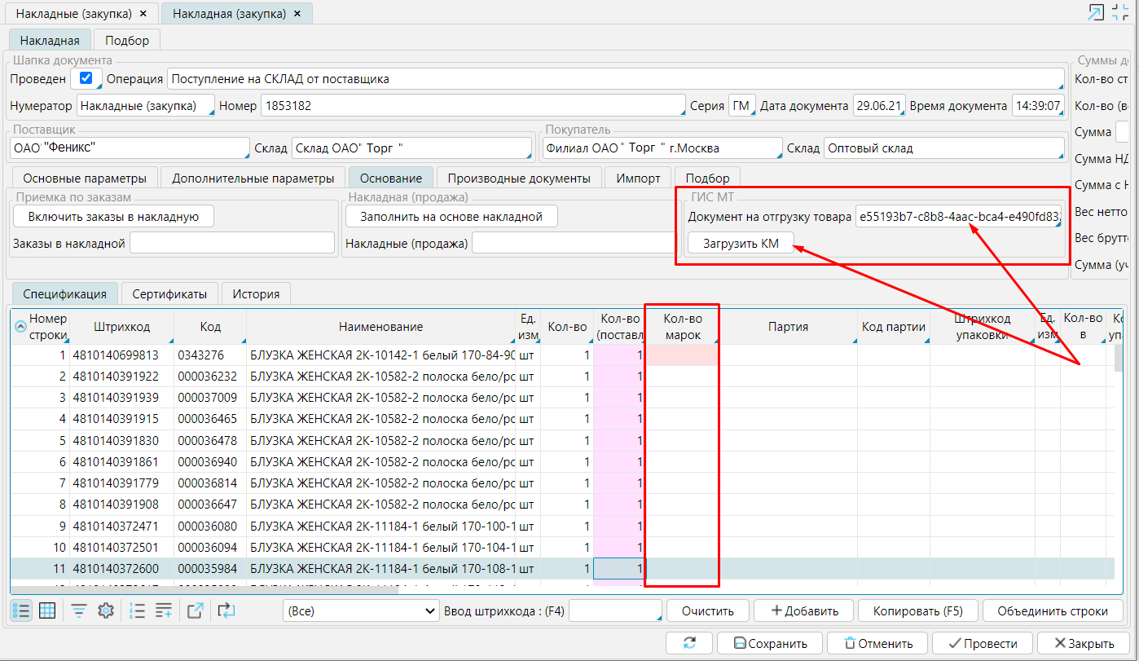The image size is (1139, 661).
Task: Open the Производные документы tab
Action: click(x=519, y=178)
